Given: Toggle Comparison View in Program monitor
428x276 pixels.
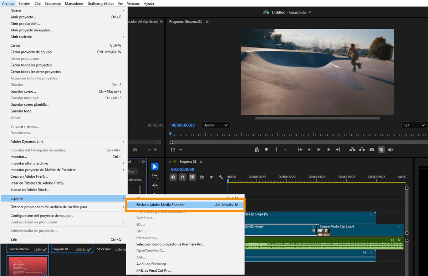Looking at the screenshot, I should click(x=381, y=150).
